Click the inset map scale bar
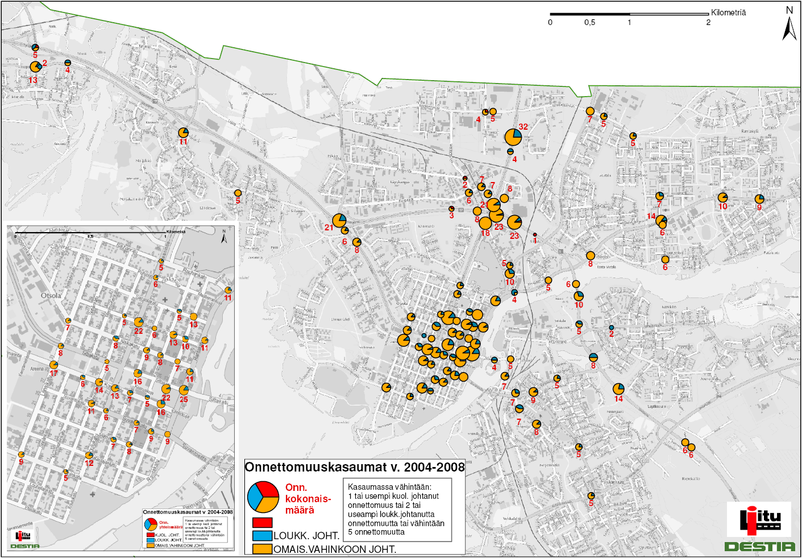This screenshot has height=558, width=802. [90, 233]
